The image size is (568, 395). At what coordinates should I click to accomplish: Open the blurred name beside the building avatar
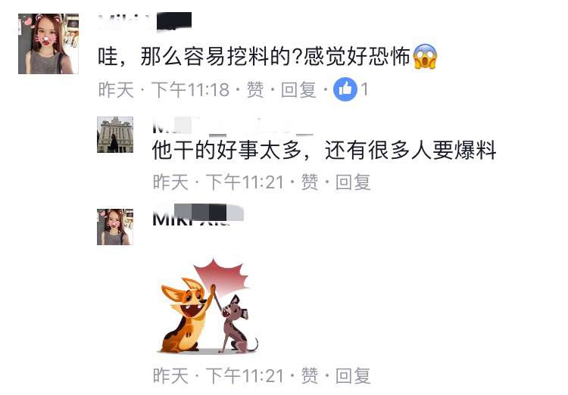pos(233,126)
